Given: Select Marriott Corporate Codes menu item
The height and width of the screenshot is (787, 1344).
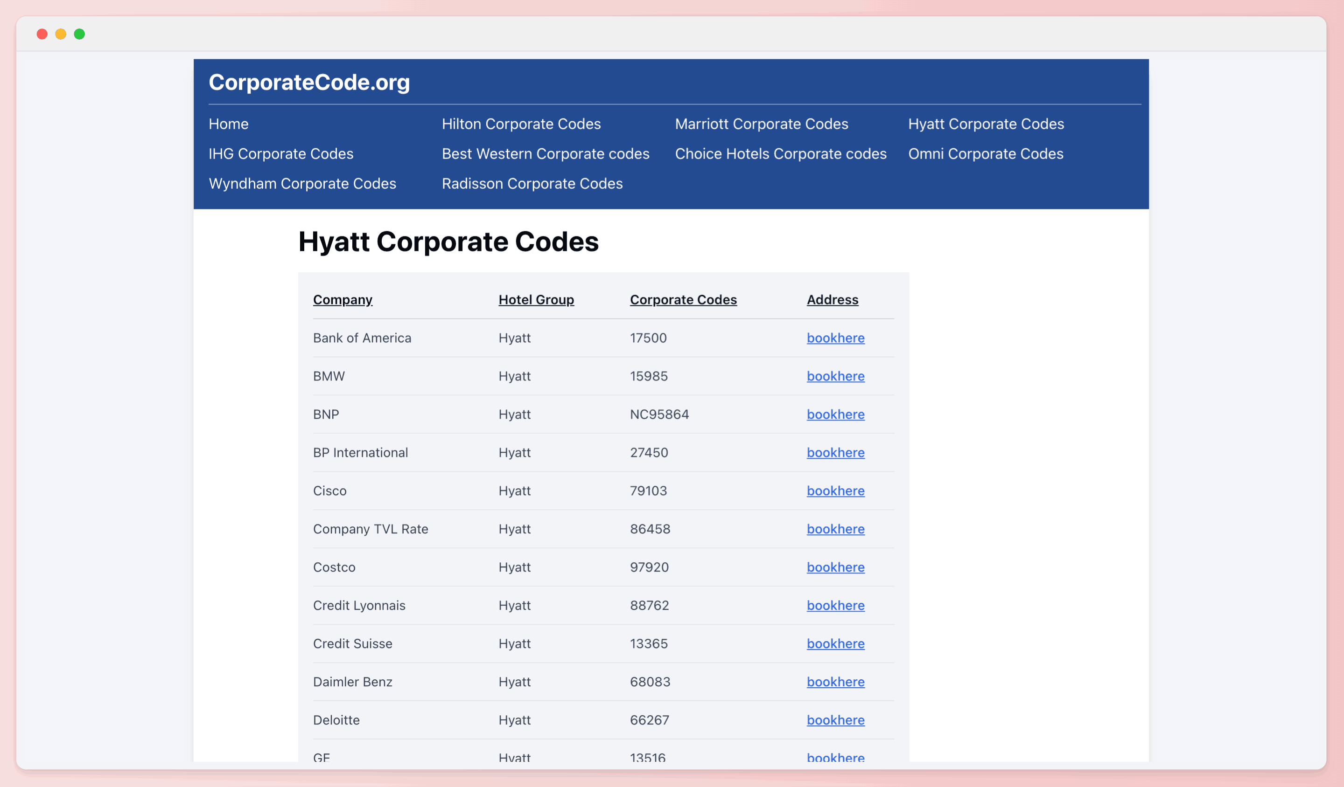Looking at the screenshot, I should (x=762, y=124).
